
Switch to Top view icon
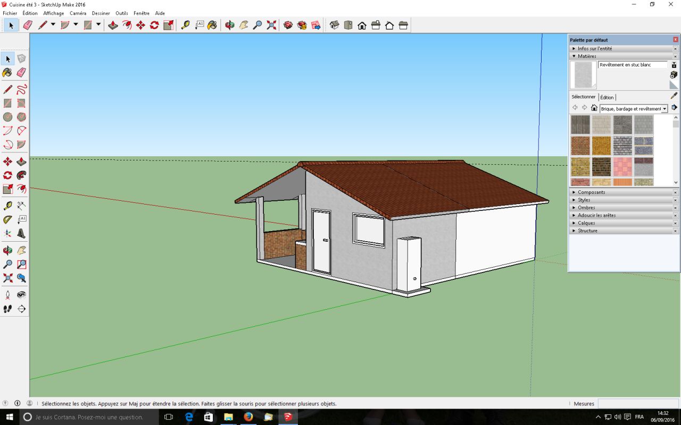(348, 25)
